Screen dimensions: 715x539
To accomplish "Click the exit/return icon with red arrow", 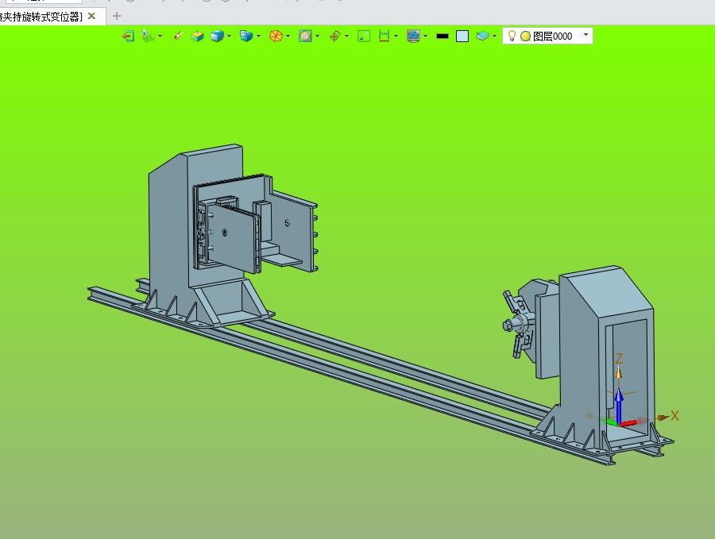I will click(129, 36).
